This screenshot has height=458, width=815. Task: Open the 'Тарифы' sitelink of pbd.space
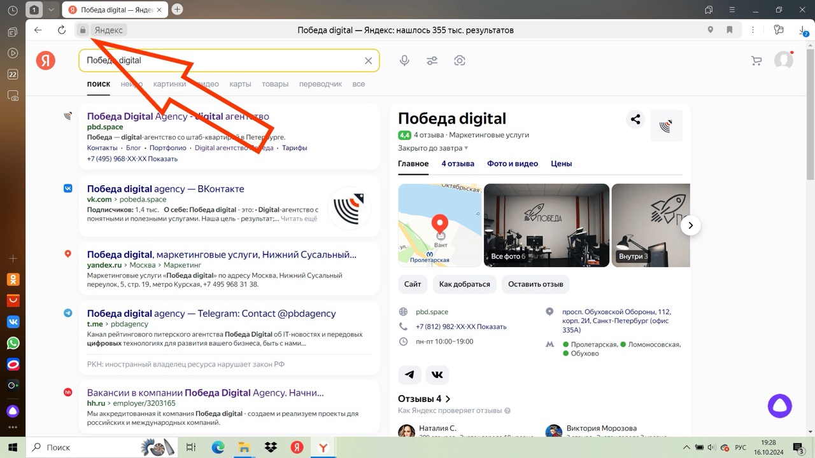coord(294,148)
